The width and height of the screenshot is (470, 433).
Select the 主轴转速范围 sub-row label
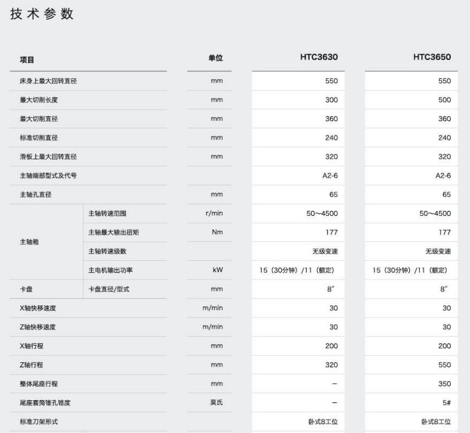(x=107, y=214)
